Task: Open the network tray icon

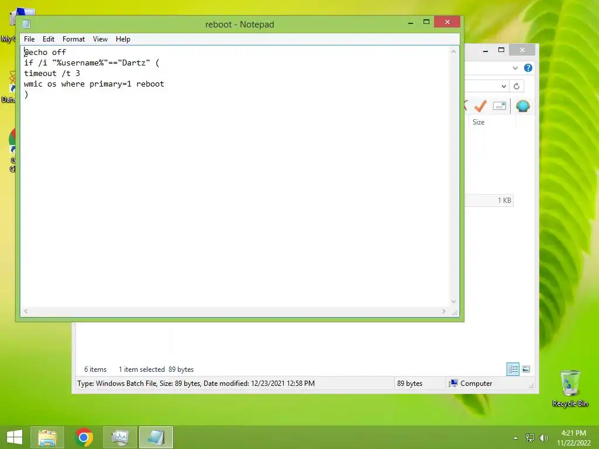Action: pos(530,438)
